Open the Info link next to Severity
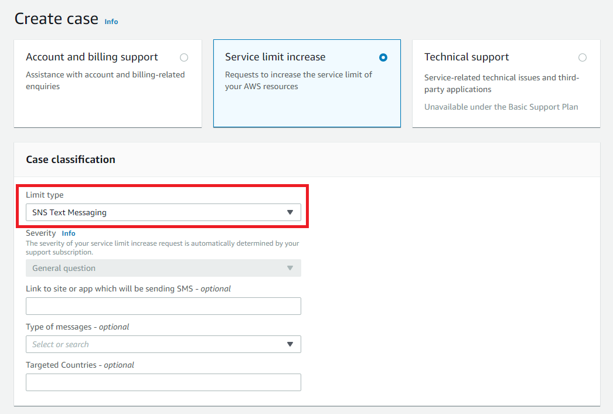 pyautogui.click(x=69, y=233)
